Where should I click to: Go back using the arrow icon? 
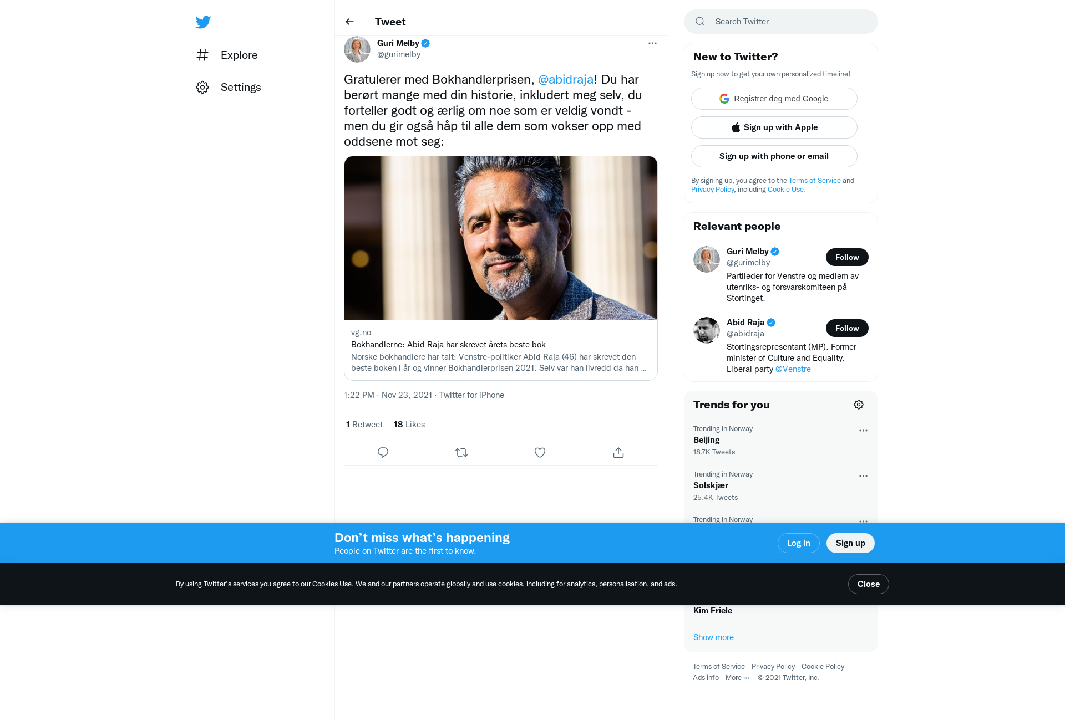click(349, 22)
